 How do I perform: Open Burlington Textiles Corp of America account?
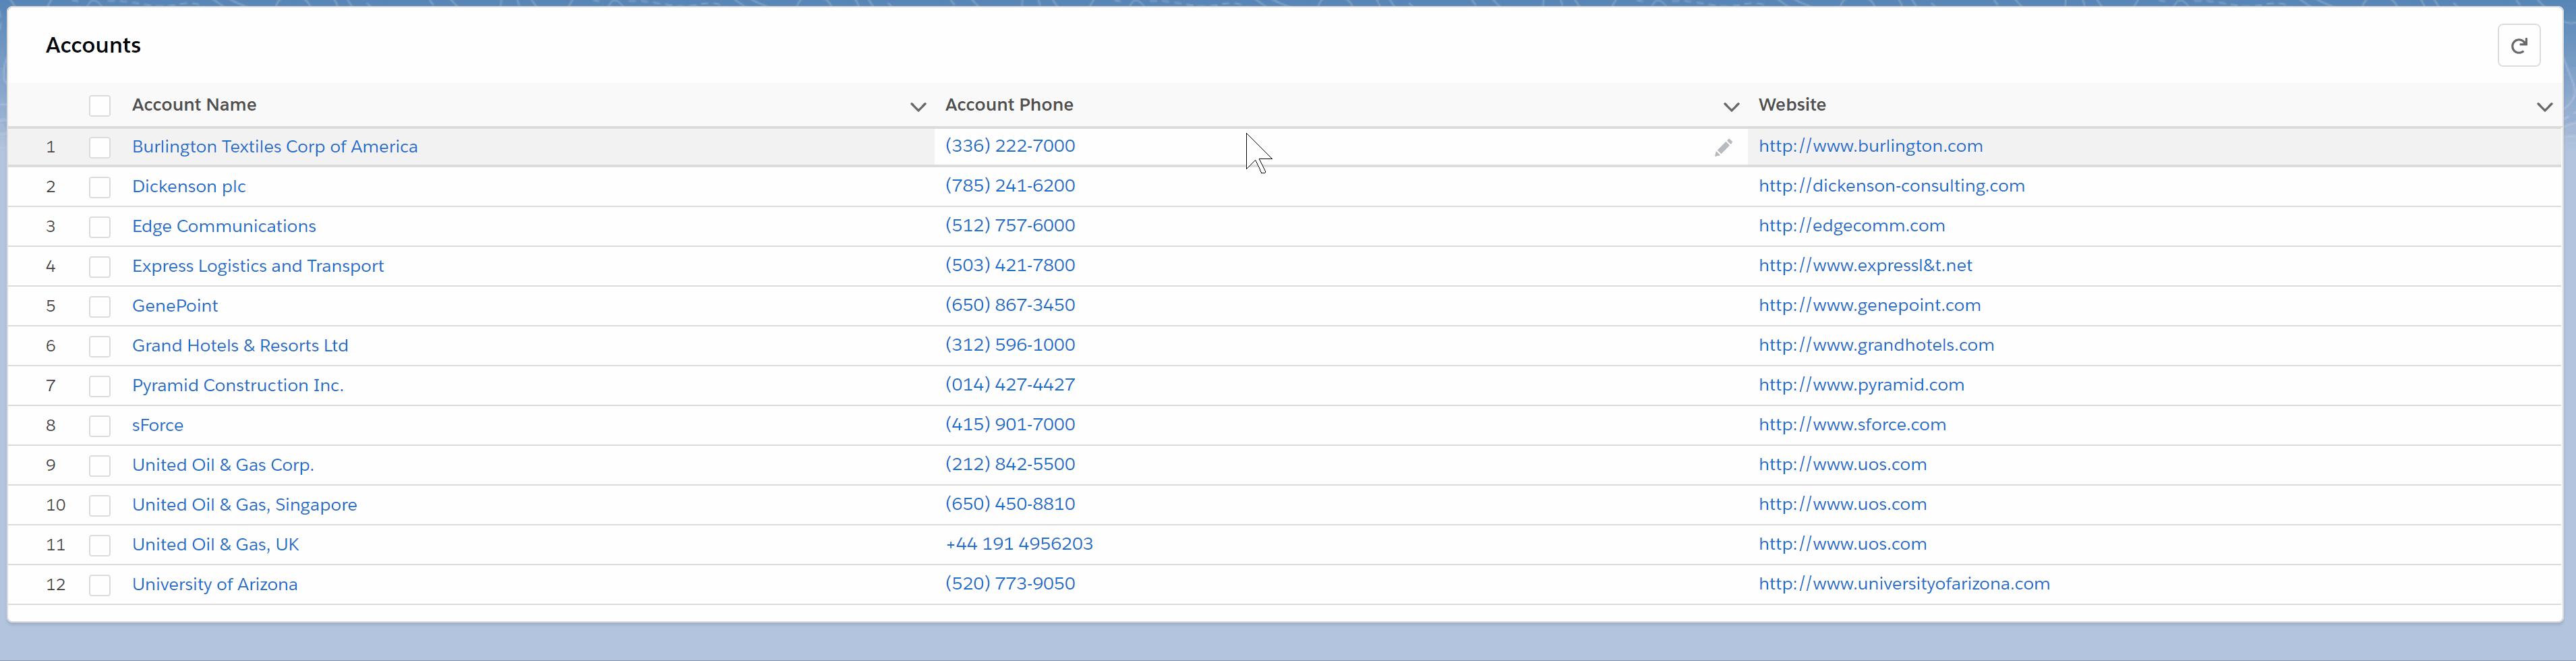[275, 146]
